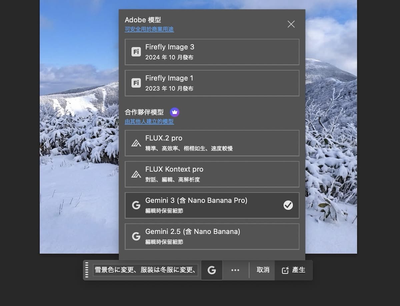Image resolution: width=400 pixels, height=306 pixels.
Task: Click the prompt text input field
Action: tap(146, 270)
